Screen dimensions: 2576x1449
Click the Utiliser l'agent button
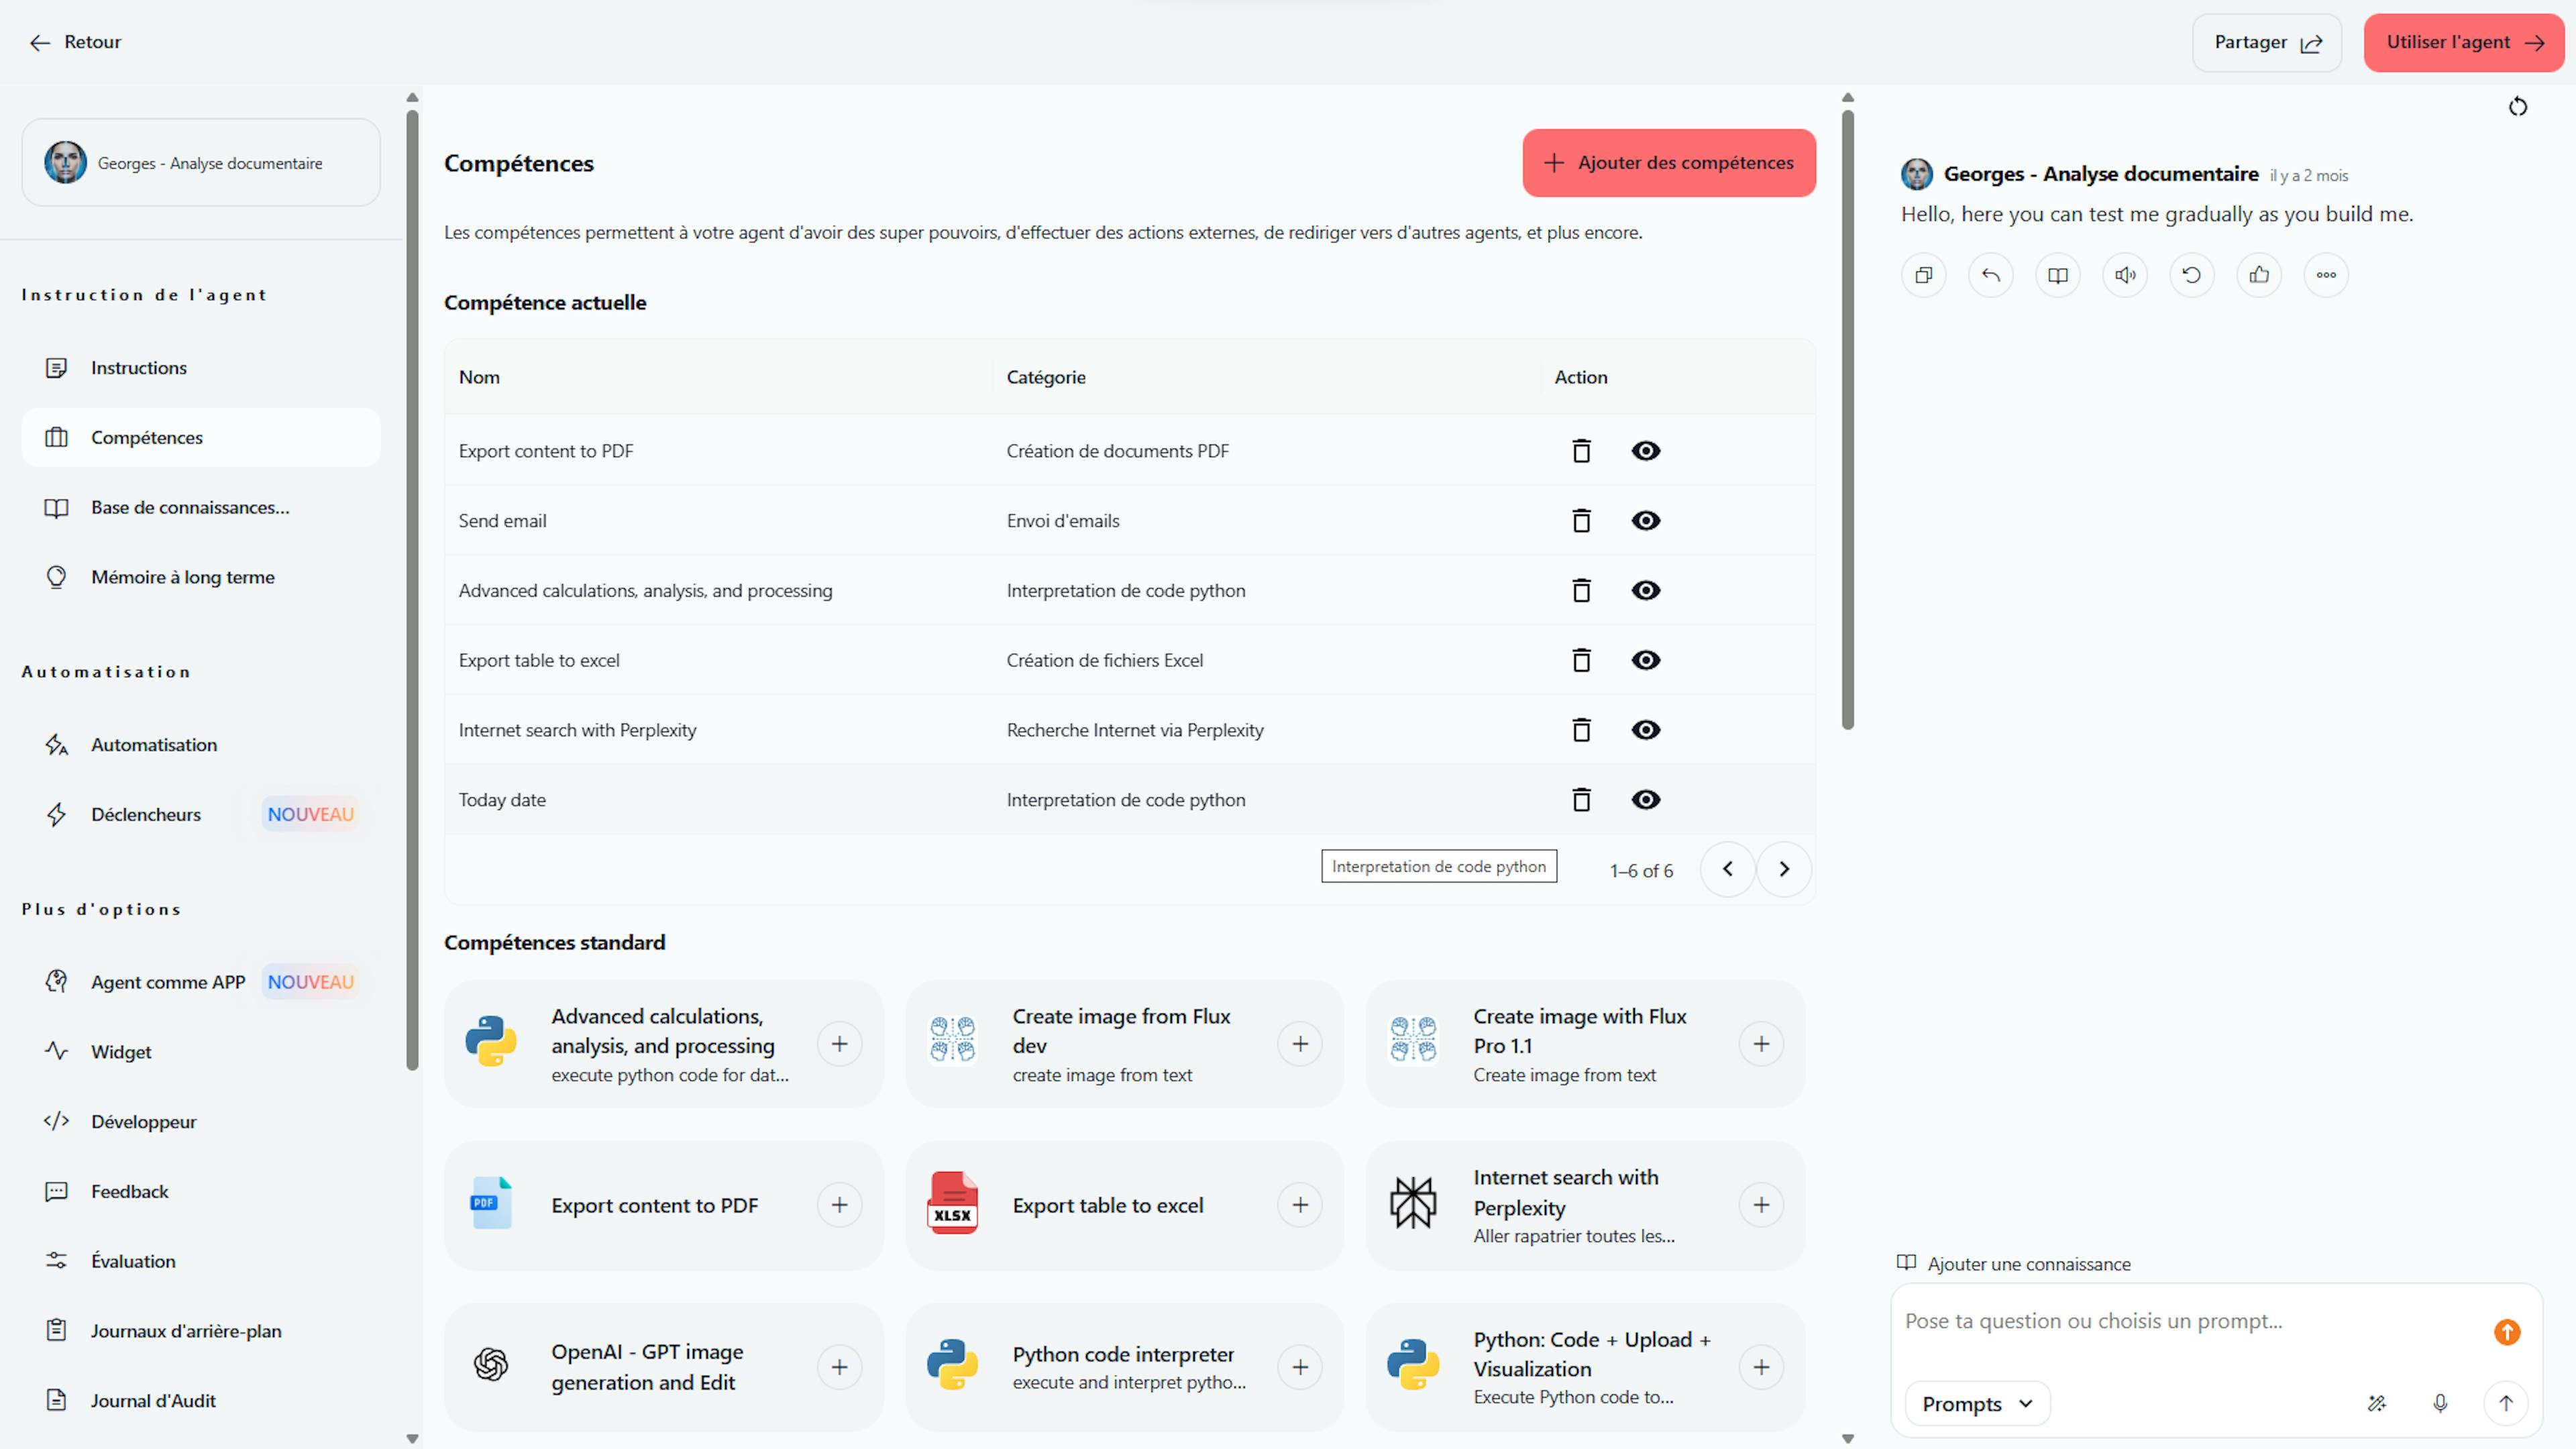tap(2463, 42)
